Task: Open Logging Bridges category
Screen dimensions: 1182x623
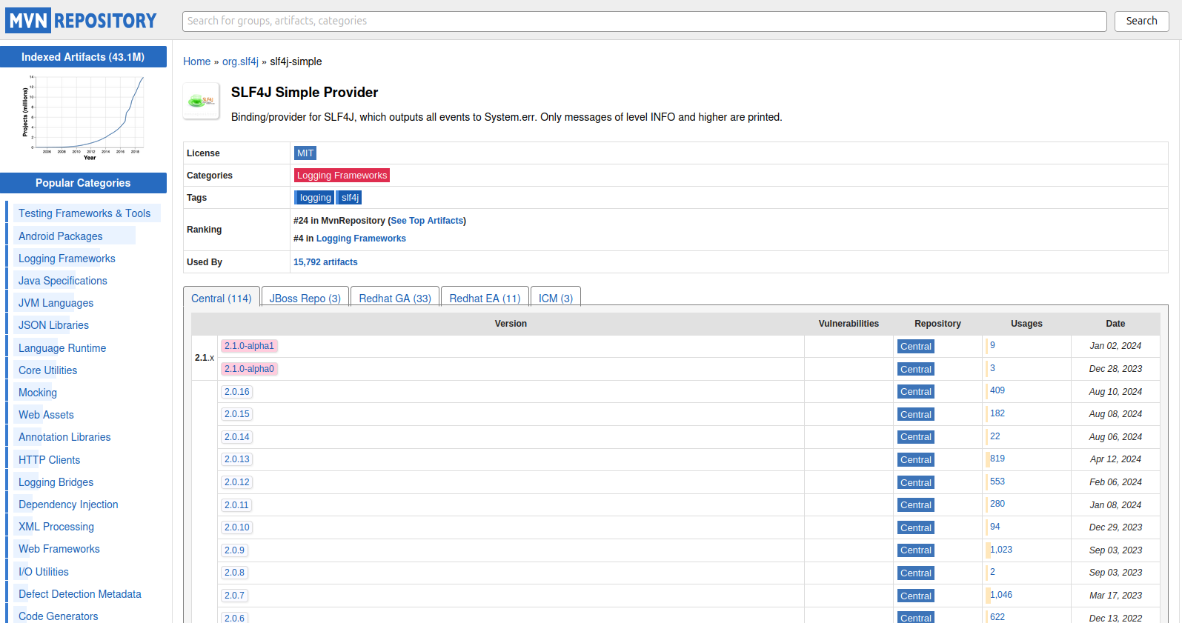Action: point(56,482)
